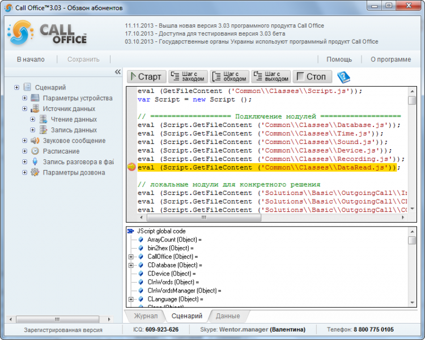The image size is (425, 340).
Task: Click the CDevice variable cube icon
Action: [x=141, y=273]
